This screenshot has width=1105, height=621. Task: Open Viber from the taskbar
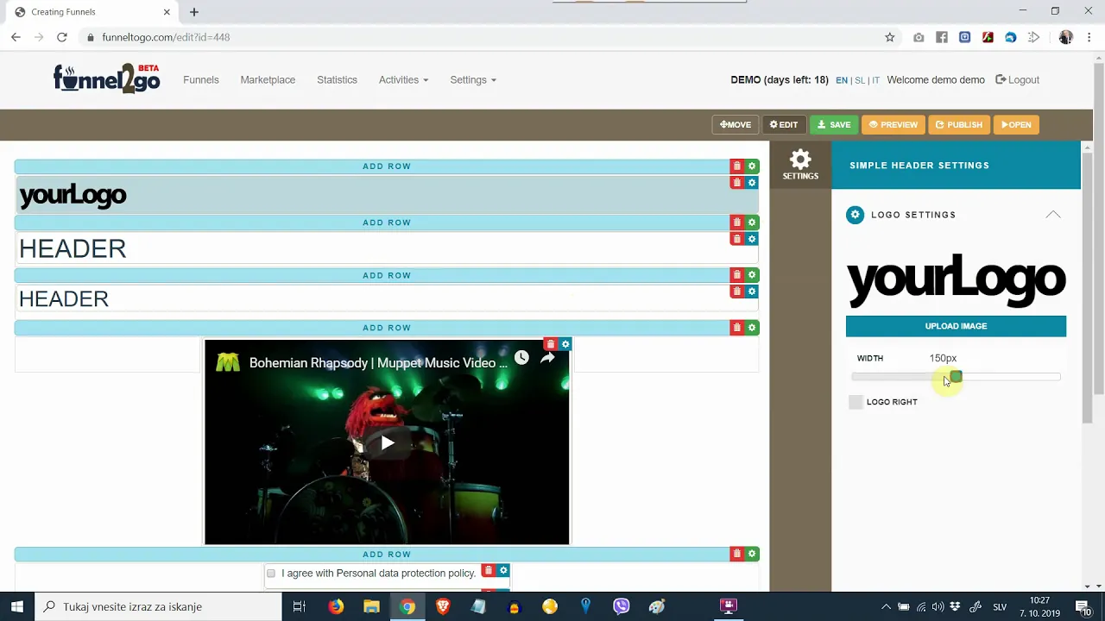click(622, 606)
